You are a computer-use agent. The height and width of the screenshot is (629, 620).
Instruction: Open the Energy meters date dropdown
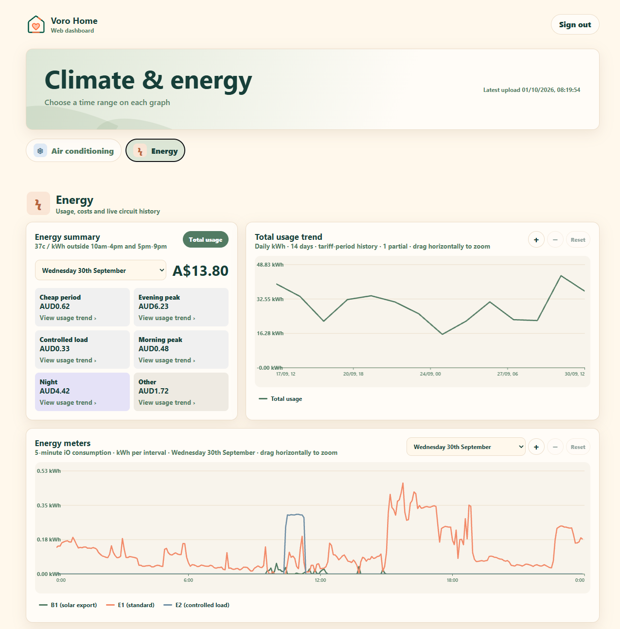click(466, 447)
